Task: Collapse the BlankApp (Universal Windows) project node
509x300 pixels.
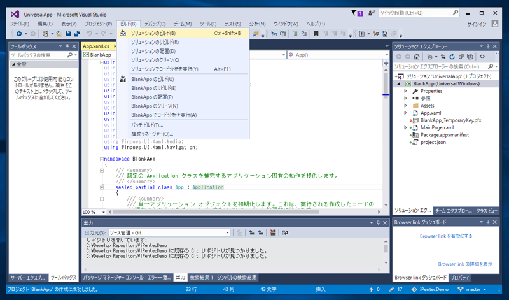Action: point(399,84)
